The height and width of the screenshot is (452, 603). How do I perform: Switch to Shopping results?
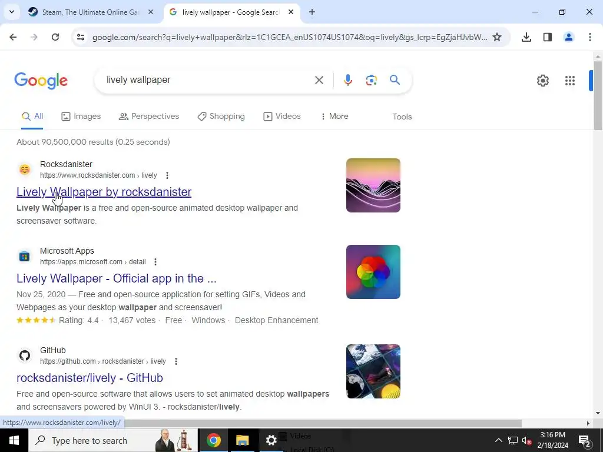221,116
